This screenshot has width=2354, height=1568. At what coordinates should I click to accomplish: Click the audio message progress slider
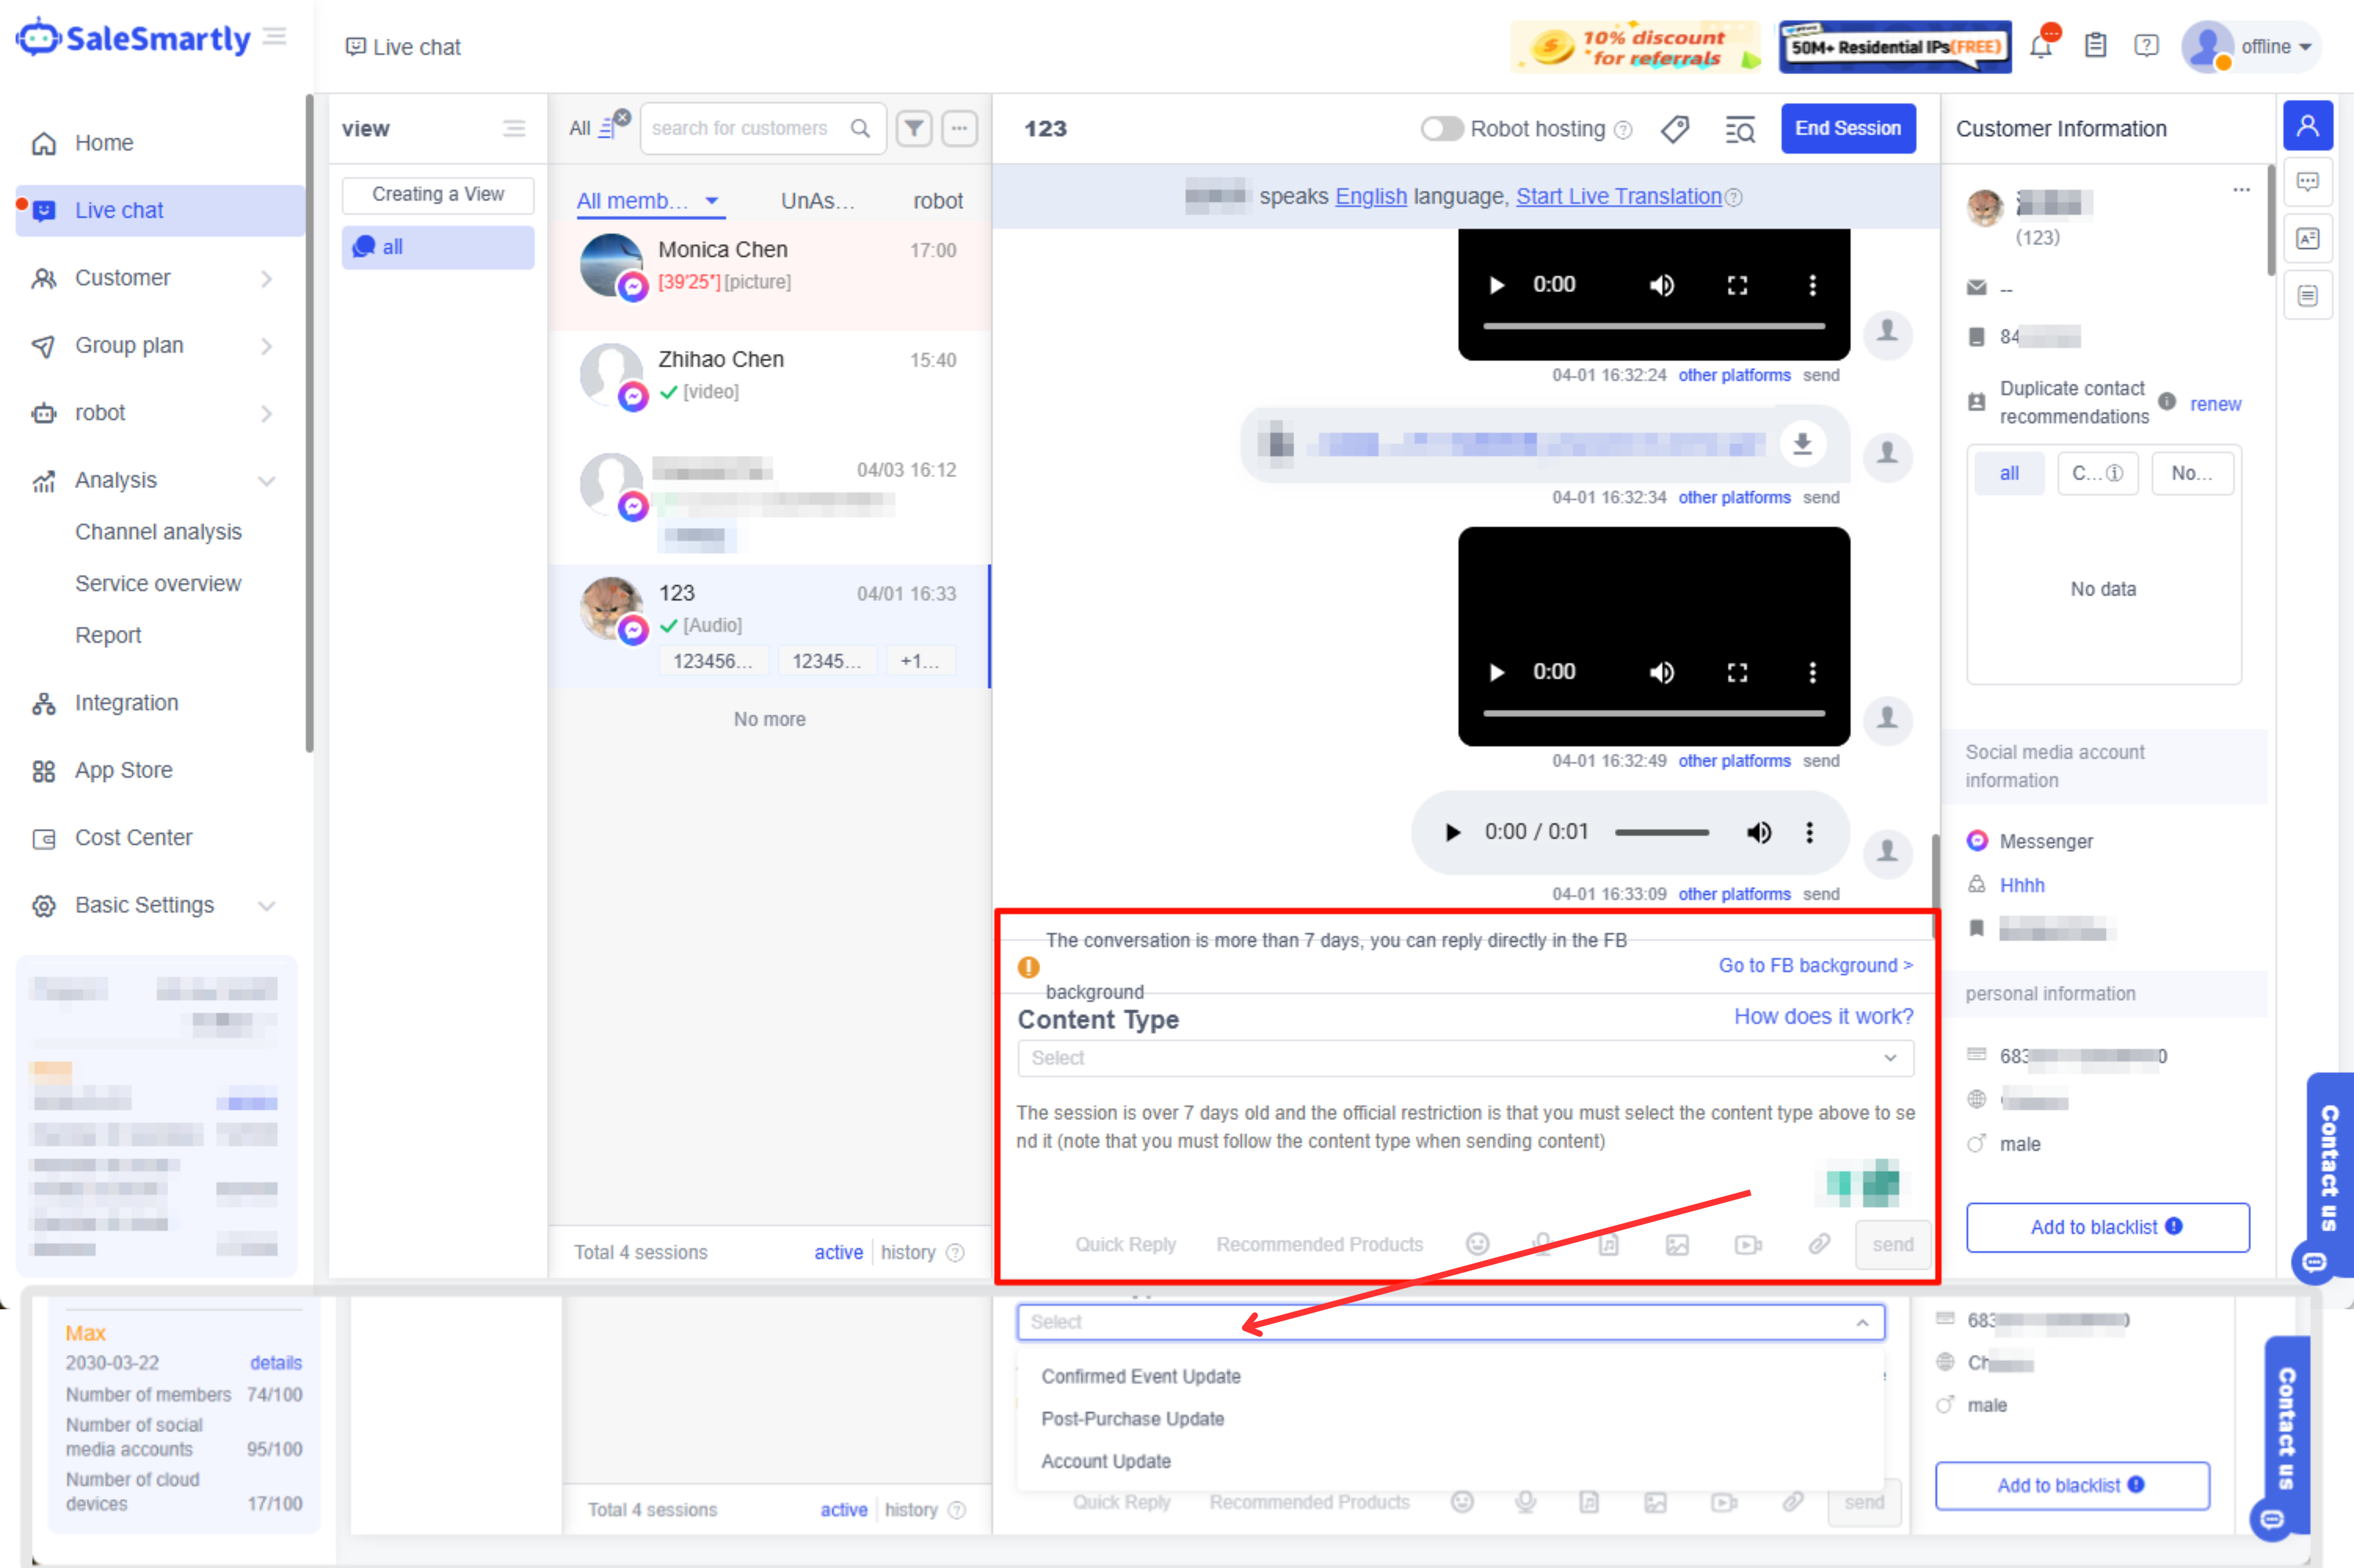[x=1661, y=832]
